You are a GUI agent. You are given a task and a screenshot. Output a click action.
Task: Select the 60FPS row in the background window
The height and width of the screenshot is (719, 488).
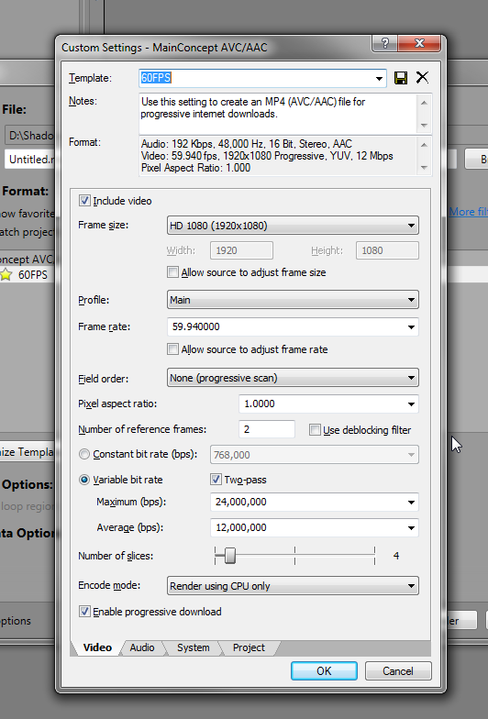click(x=28, y=275)
